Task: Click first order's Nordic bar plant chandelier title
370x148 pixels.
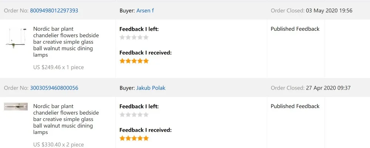Action: pyautogui.click(x=66, y=42)
